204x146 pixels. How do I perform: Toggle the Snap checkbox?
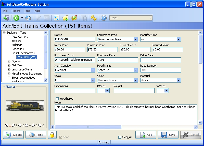coord(61,137)
